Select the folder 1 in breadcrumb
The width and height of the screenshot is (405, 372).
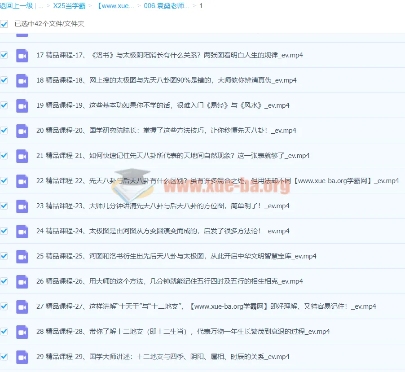pos(200,6)
